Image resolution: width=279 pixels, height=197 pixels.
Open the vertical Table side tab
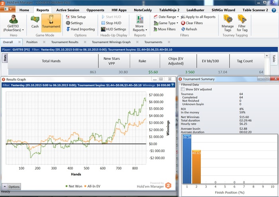point(274,59)
